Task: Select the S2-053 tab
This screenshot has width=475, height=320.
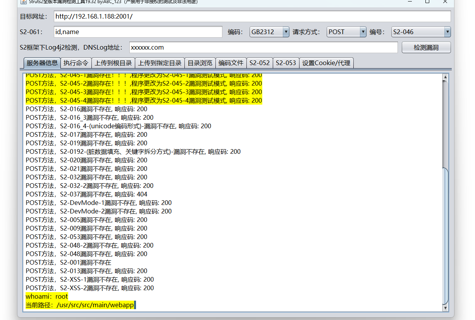Action: point(286,62)
